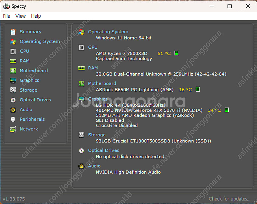Select RAM in the sidebar list
This screenshot has height=204, width=257.
[25, 61]
